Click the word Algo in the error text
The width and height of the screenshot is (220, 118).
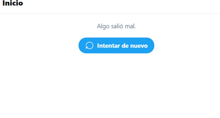tap(103, 26)
